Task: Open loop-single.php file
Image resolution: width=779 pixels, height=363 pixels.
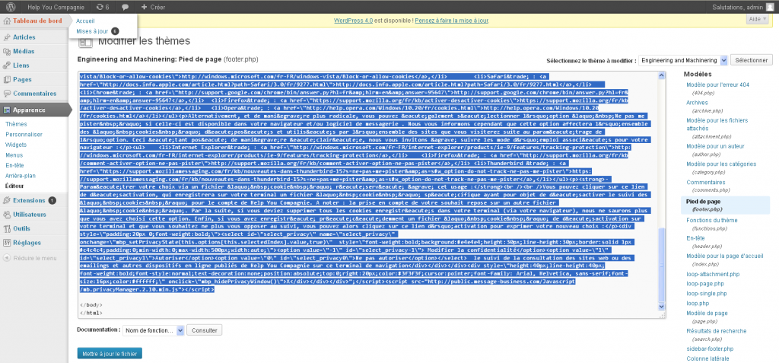Action: pyautogui.click(x=707, y=294)
